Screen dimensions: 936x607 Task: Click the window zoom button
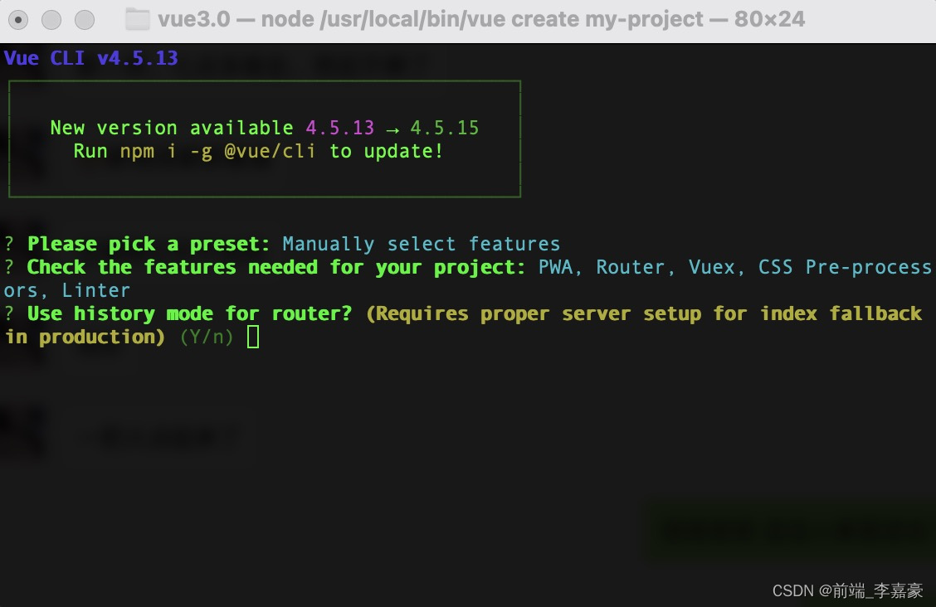[x=85, y=20]
